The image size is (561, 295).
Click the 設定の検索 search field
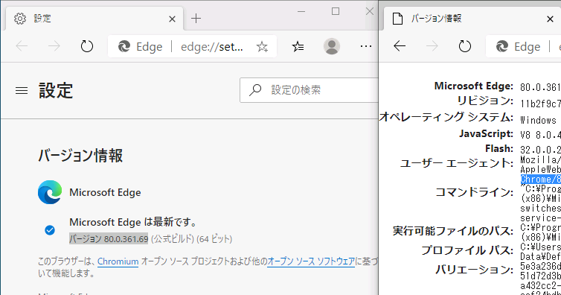coord(309,90)
